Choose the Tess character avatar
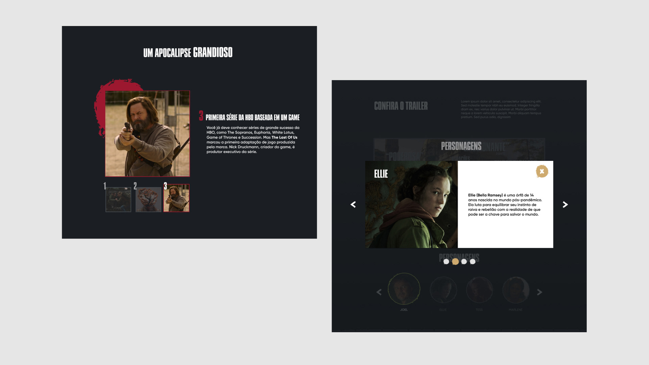The height and width of the screenshot is (365, 649). pos(479,290)
